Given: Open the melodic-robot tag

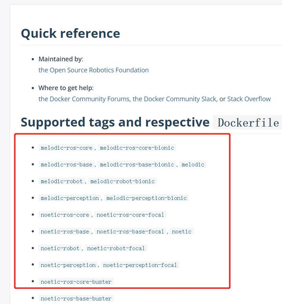Looking at the screenshot, I should [x=61, y=181].
